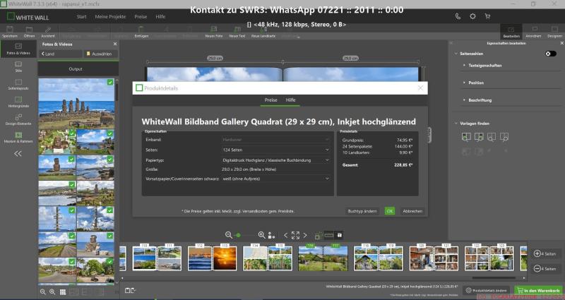Zoom out the page view with magnifier minus
The image size is (565, 300).
[x=228, y=235]
